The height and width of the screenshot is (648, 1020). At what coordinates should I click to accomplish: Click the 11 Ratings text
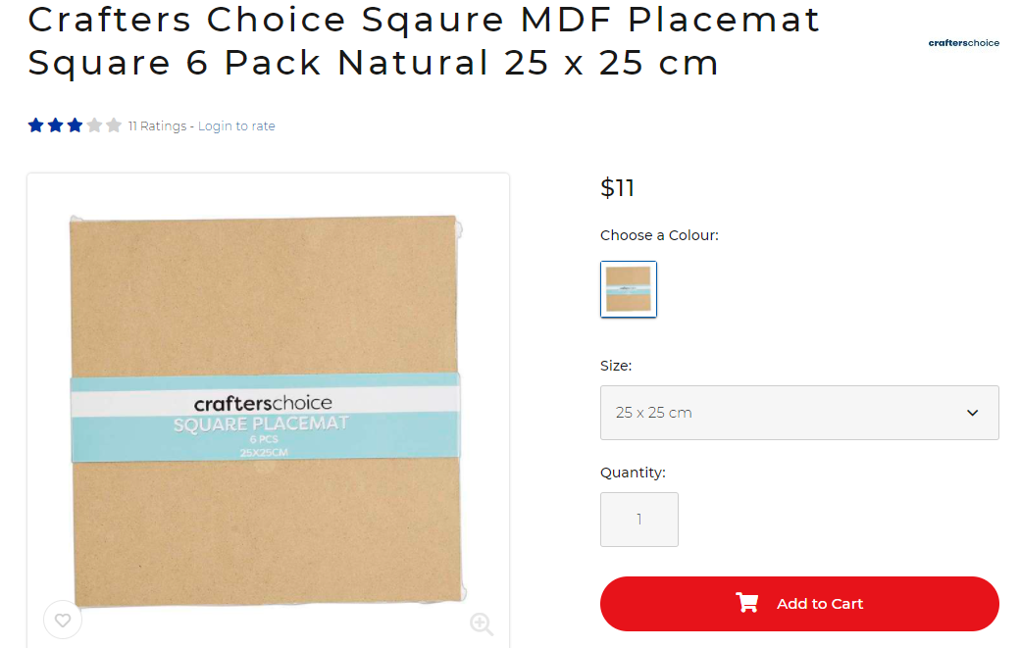click(x=157, y=126)
